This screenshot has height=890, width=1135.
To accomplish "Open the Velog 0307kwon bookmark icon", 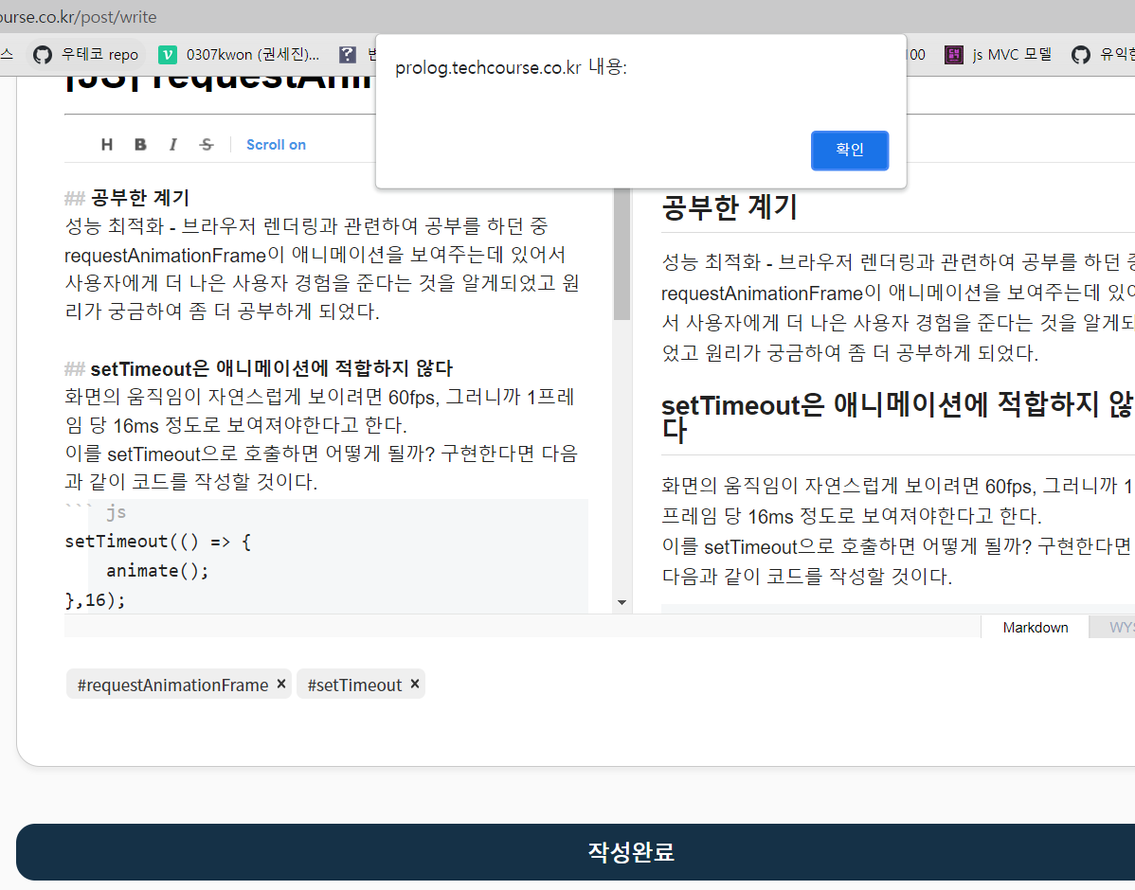I will click(167, 54).
